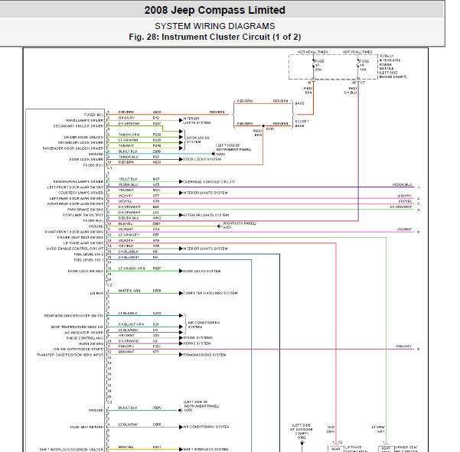460x452 pixels.
Task: Select the "SECONDARY LOCK DRIVER" pin label
Action: (80, 143)
